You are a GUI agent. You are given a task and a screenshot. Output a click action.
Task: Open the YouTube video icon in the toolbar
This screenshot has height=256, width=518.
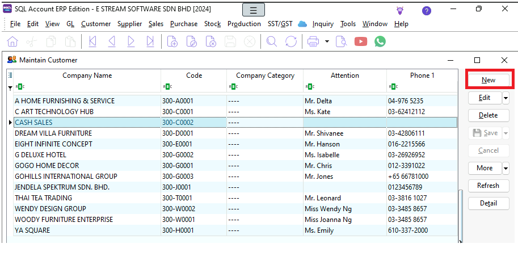pos(360,41)
